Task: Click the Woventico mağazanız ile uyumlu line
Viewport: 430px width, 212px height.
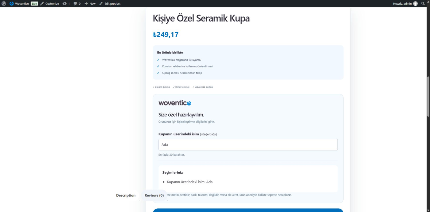Action: pyautogui.click(x=182, y=60)
